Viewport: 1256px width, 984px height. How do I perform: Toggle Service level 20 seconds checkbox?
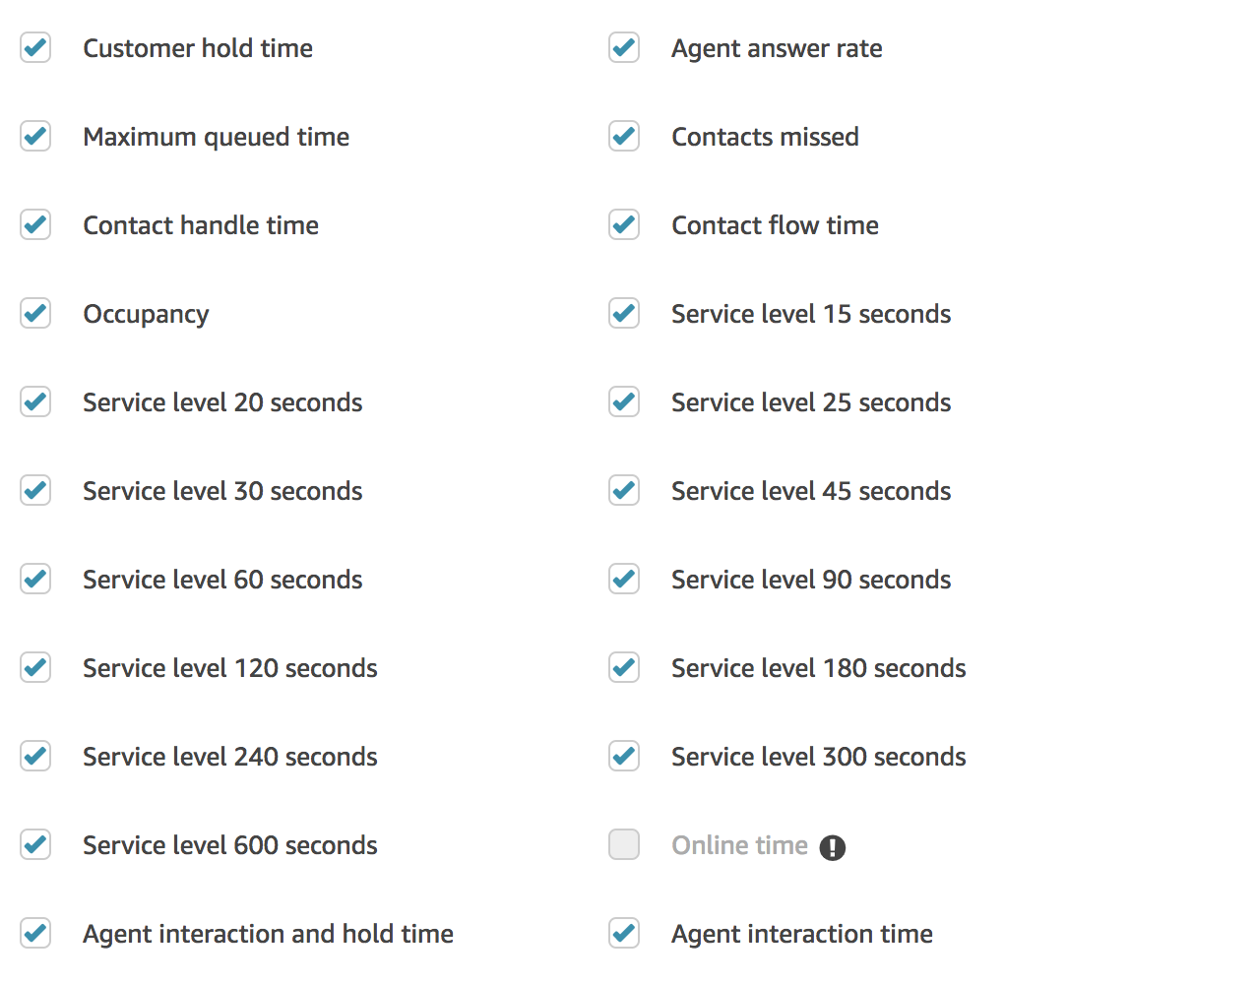[x=35, y=401]
